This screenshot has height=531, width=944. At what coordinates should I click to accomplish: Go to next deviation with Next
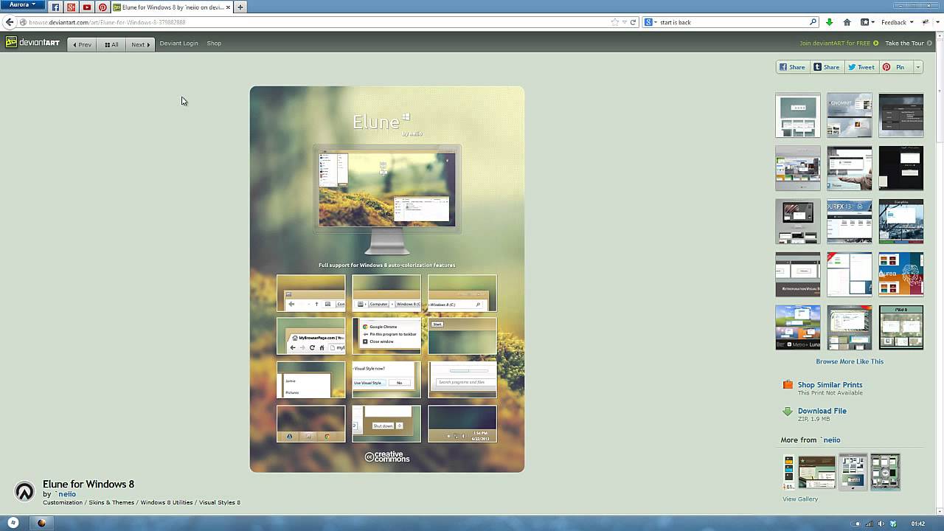140,44
